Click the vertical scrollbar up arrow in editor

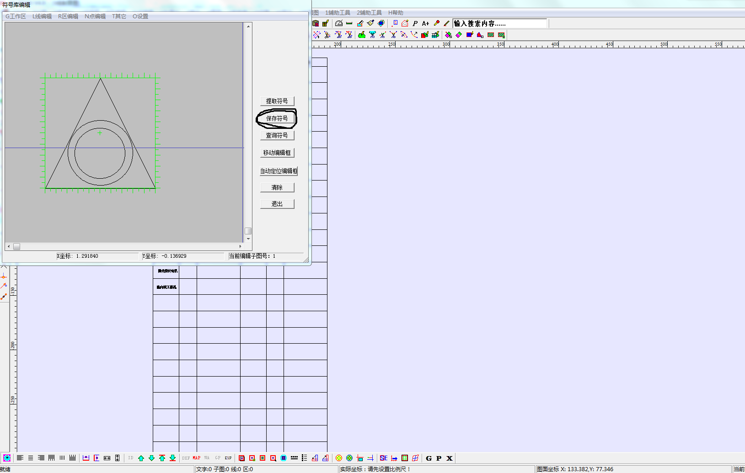pyautogui.click(x=248, y=27)
